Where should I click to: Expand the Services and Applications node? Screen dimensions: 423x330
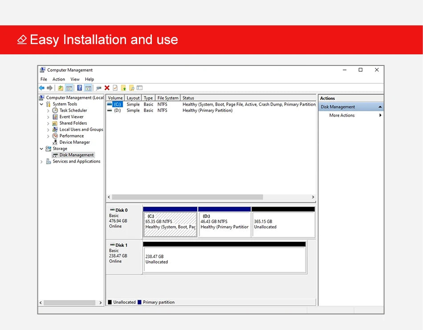coord(42,162)
